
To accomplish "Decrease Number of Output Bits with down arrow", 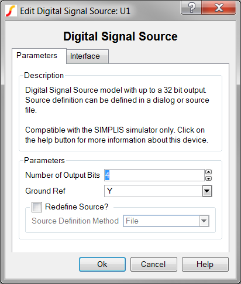I will pos(209,178).
